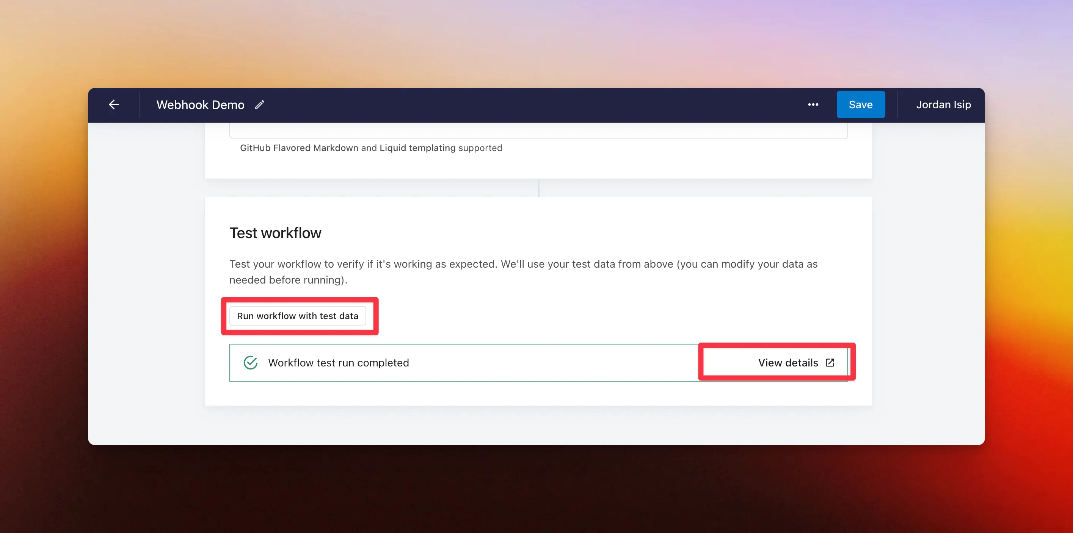Save the Webhook Demo workflow

click(861, 104)
